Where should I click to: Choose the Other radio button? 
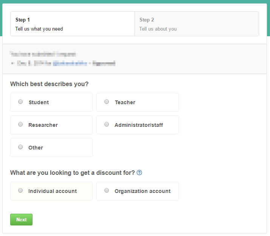click(x=20, y=147)
